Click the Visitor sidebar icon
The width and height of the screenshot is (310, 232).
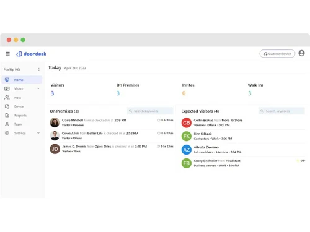pos(7,88)
